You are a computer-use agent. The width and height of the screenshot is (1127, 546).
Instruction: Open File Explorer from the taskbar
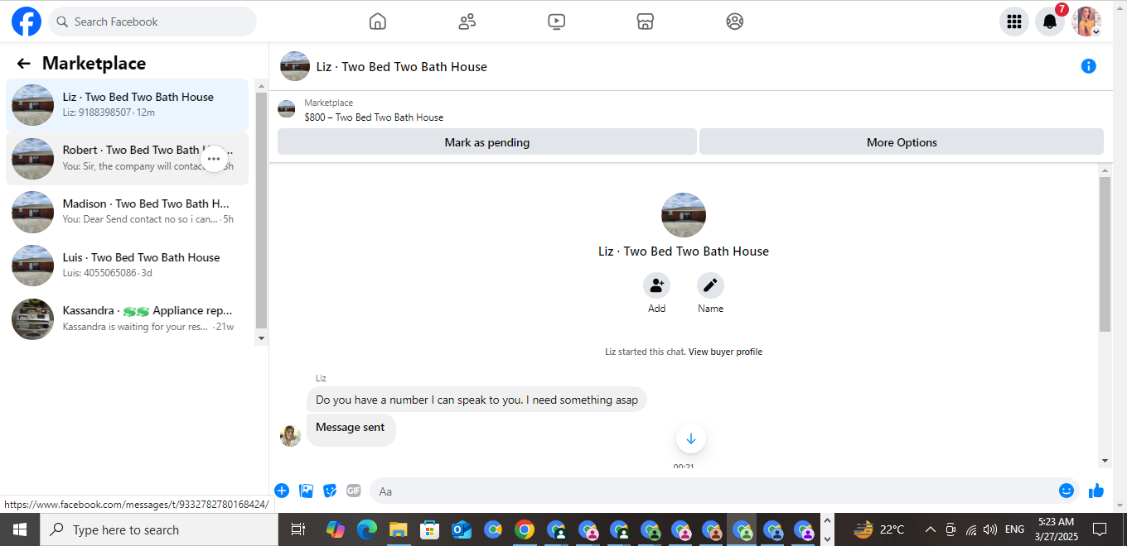(x=398, y=529)
